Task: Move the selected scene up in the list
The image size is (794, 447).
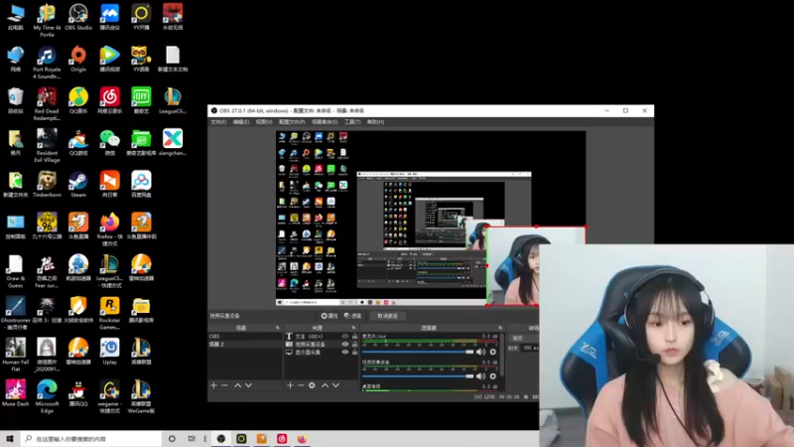Action: 237,385
